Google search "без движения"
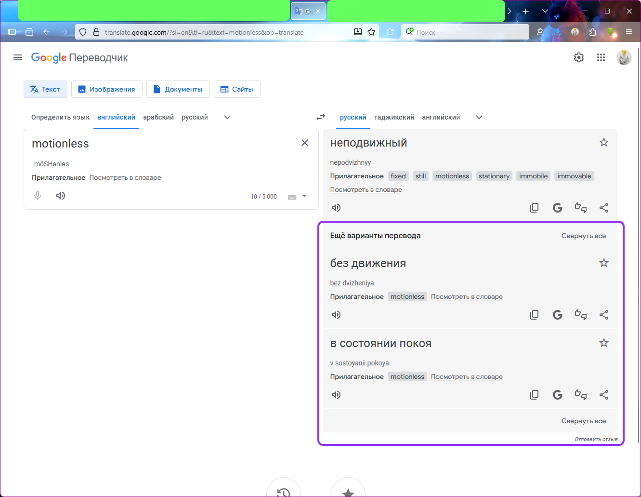The image size is (641, 497). (558, 315)
